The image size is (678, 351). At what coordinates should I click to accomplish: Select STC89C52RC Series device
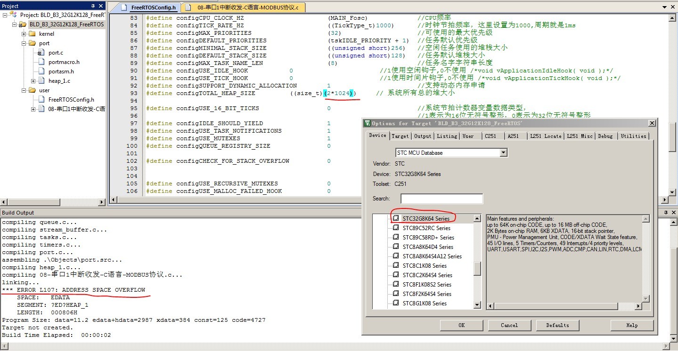click(x=426, y=228)
